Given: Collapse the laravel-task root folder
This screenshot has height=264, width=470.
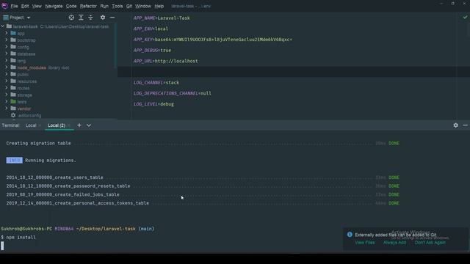Looking at the screenshot, I should pos(3,26).
